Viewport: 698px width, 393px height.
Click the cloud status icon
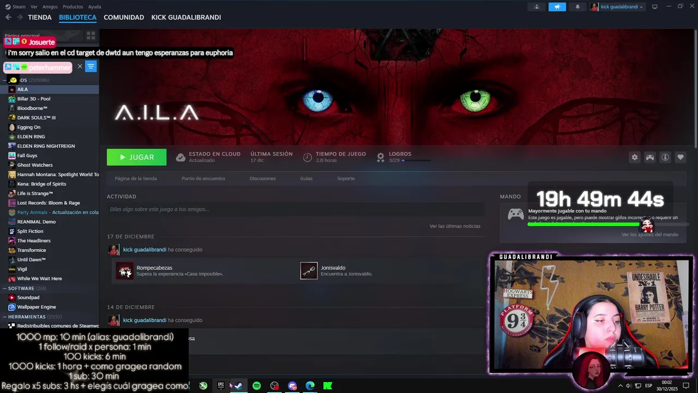pyautogui.click(x=180, y=157)
